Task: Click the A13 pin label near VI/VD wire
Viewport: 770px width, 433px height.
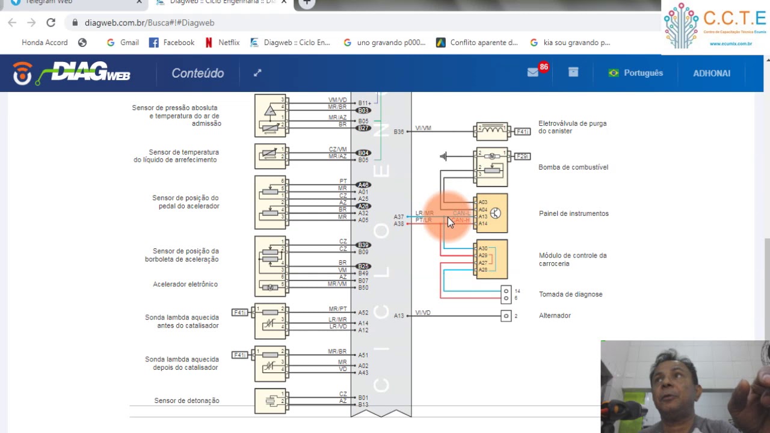Action: (399, 316)
